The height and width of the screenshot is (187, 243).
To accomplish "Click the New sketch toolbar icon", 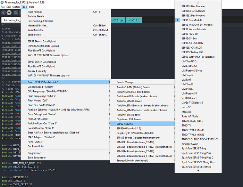I will click(x=16, y=13).
